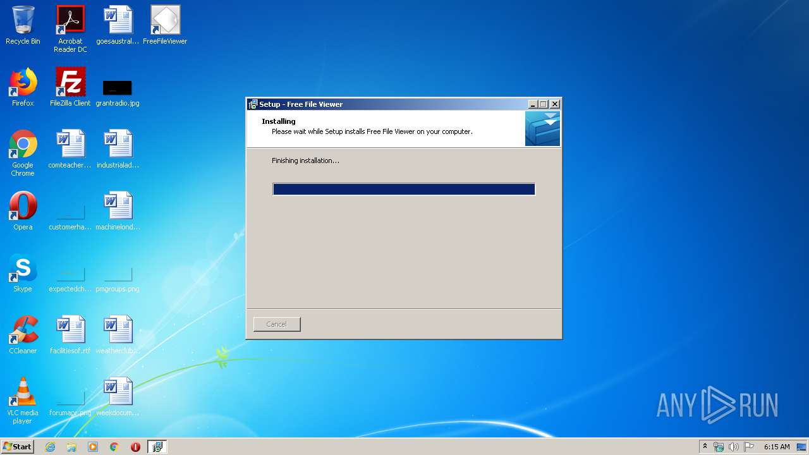
Task: Select the Setup installer taskbar button
Action: pos(157,447)
